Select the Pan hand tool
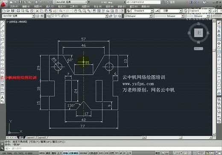Viewport: 222px width, 155px height. pyautogui.click(x=76, y=11)
